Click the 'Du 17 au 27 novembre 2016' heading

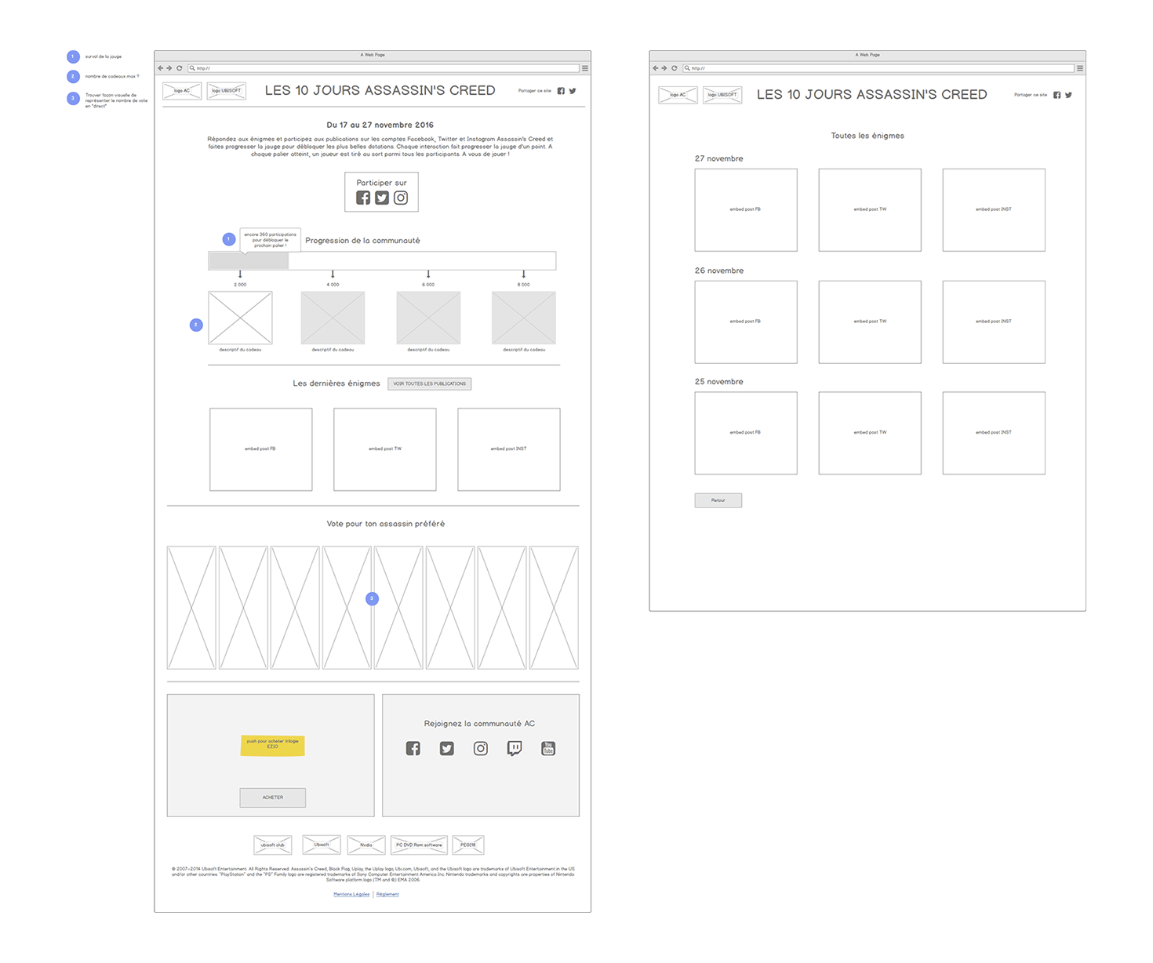pos(380,125)
